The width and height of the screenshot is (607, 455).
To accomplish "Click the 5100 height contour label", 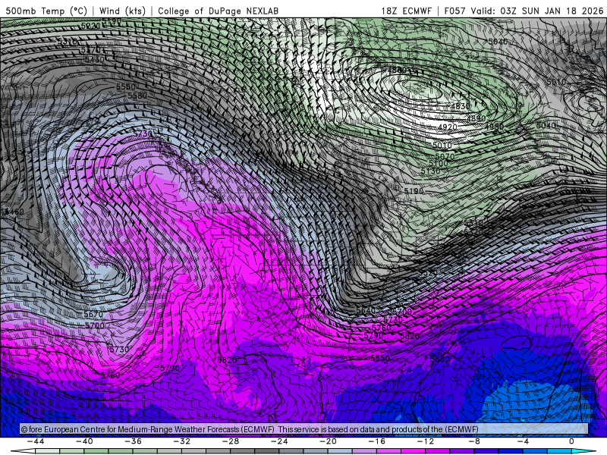I will click(438, 164).
